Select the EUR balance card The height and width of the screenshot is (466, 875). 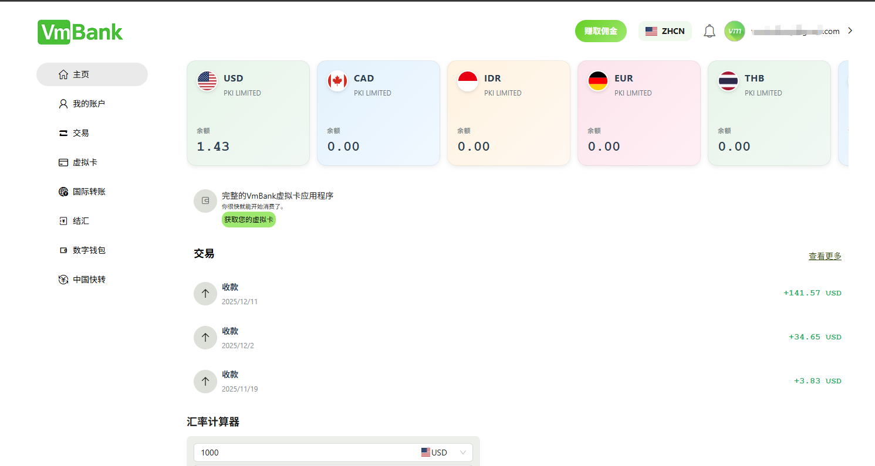[638, 113]
